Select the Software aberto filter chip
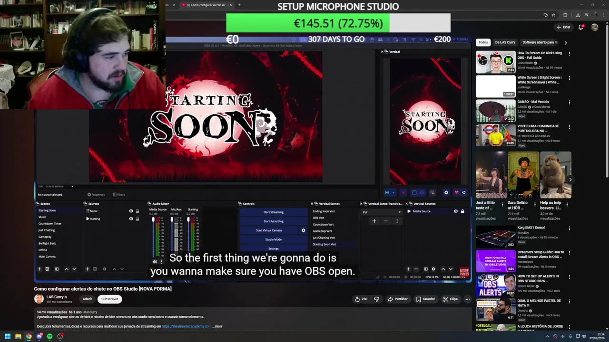The width and height of the screenshot is (609, 342). coord(540,42)
